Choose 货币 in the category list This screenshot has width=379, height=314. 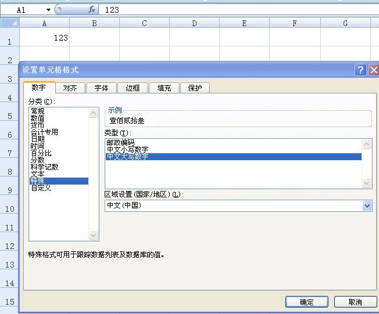pyautogui.click(x=37, y=125)
